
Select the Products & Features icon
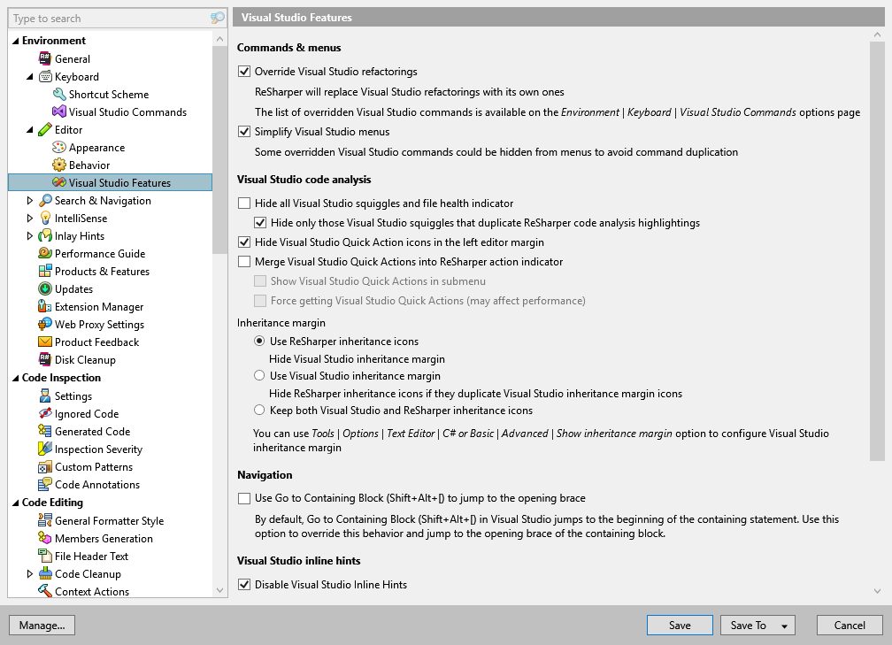[x=47, y=271]
